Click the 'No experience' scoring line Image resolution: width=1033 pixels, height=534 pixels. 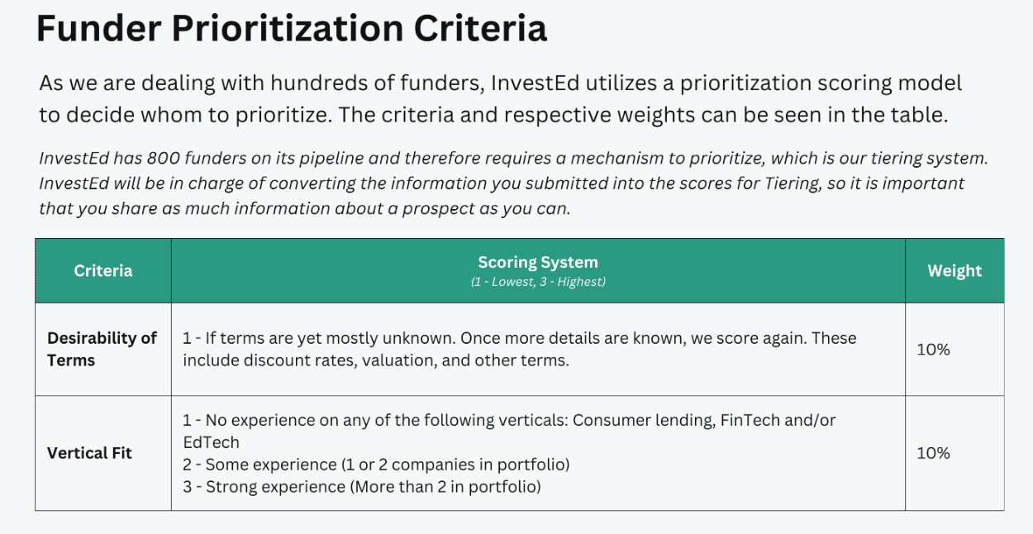pyautogui.click(x=509, y=431)
